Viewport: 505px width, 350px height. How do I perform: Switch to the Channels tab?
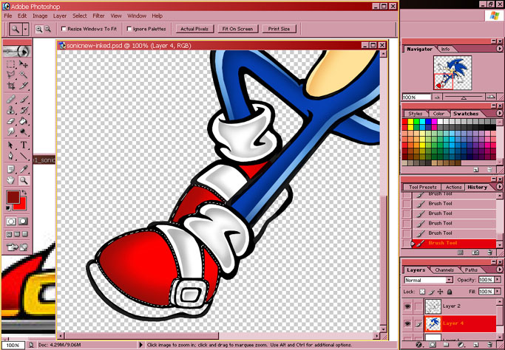[444, 270]
